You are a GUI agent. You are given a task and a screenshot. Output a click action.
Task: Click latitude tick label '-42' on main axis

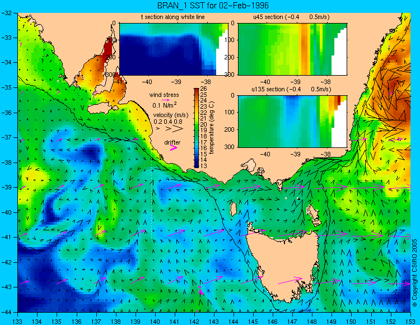coord(6,262)
